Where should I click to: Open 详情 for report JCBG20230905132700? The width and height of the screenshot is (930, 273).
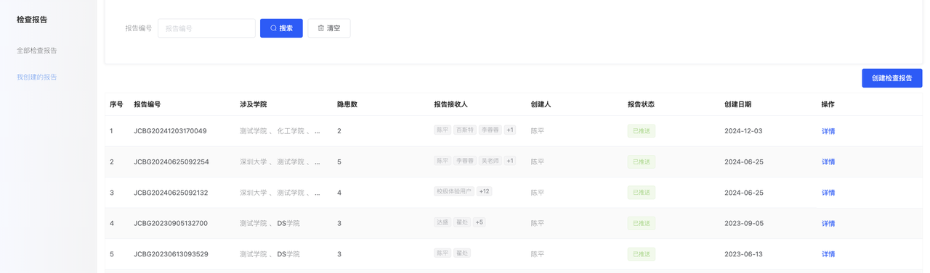[x=828, y=223]
